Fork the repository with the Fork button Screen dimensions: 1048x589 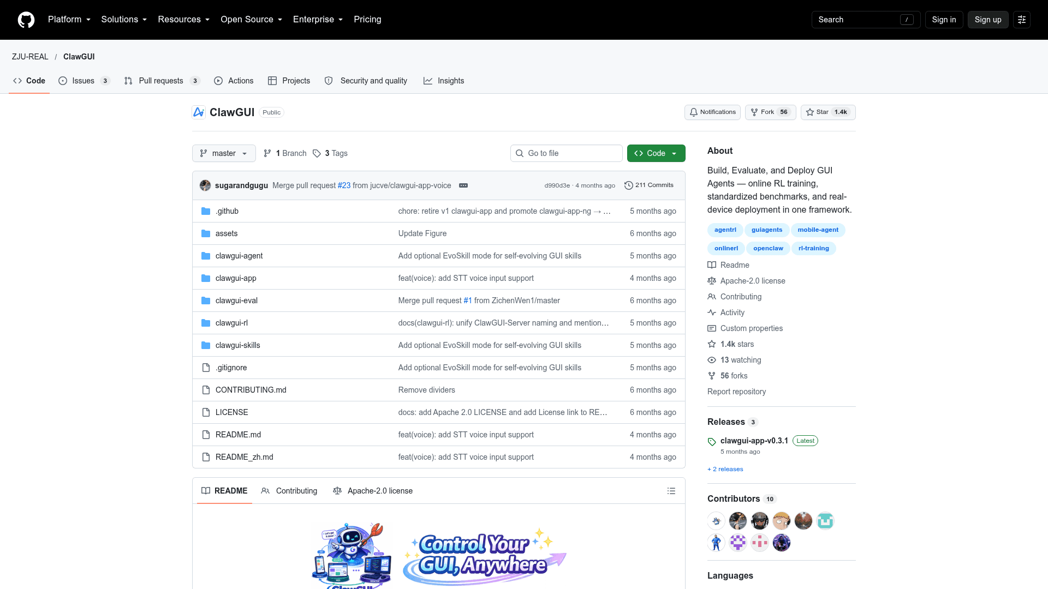tap(770, 112)
